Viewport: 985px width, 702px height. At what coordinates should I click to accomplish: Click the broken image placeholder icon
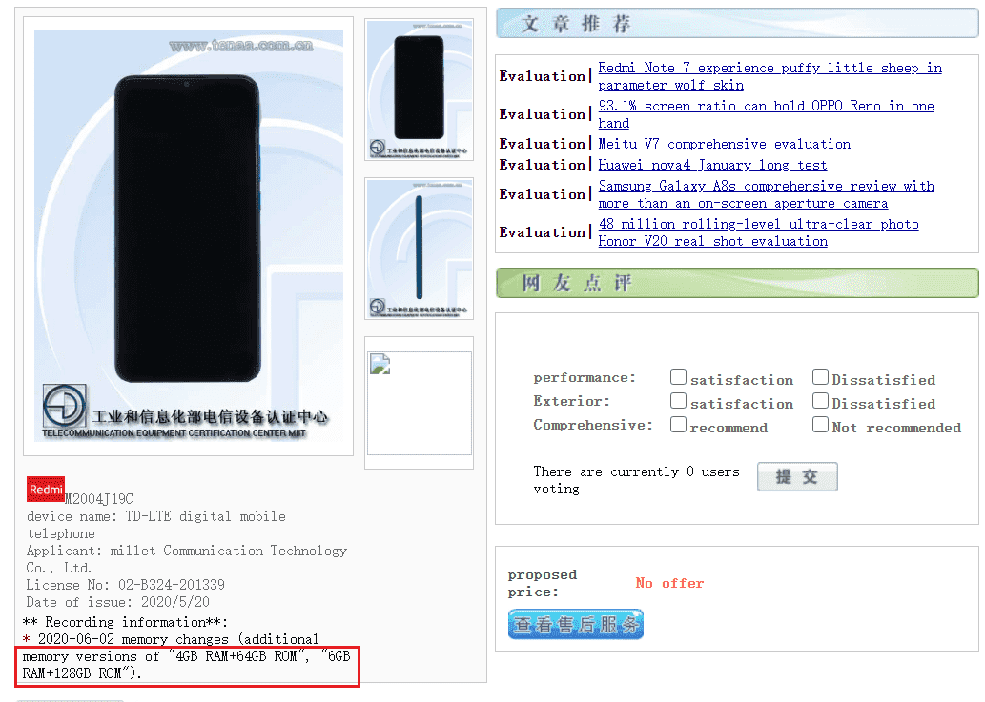pyautogui.click(x=380, y=365)
